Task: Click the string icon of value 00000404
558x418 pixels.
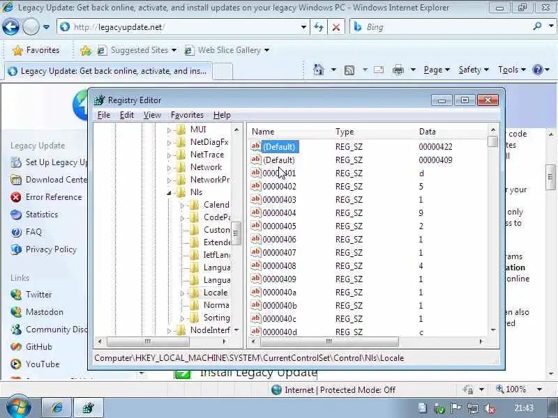Action: (255, 212)
